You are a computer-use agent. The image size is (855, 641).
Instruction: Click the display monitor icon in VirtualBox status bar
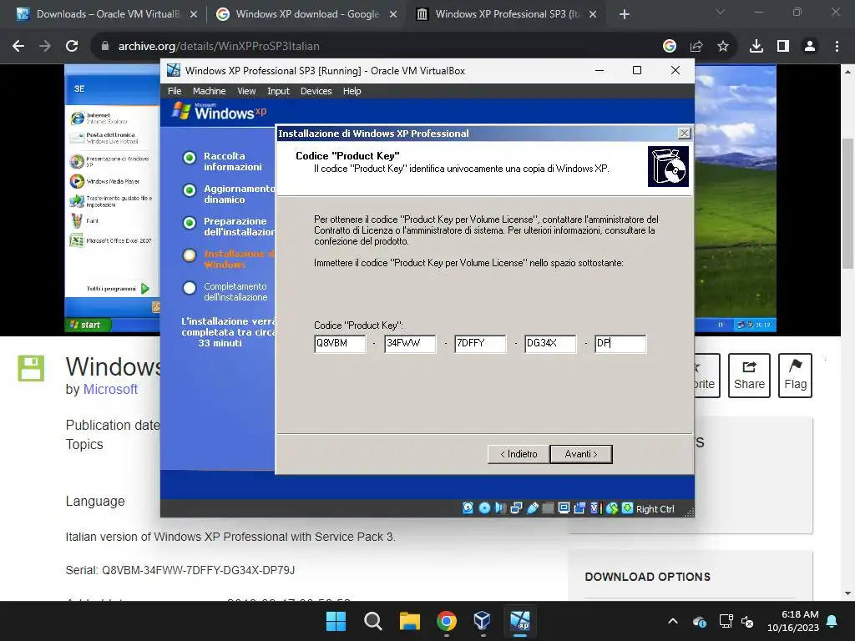point(564,508)
